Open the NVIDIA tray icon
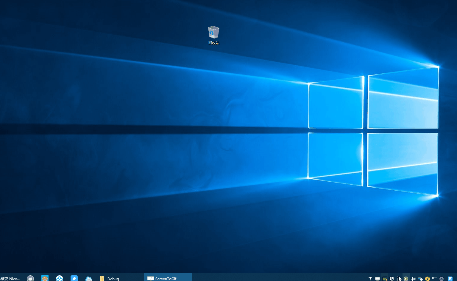 (x=385, y=279)
